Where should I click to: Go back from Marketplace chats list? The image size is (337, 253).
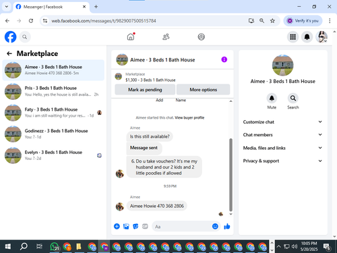9,53
